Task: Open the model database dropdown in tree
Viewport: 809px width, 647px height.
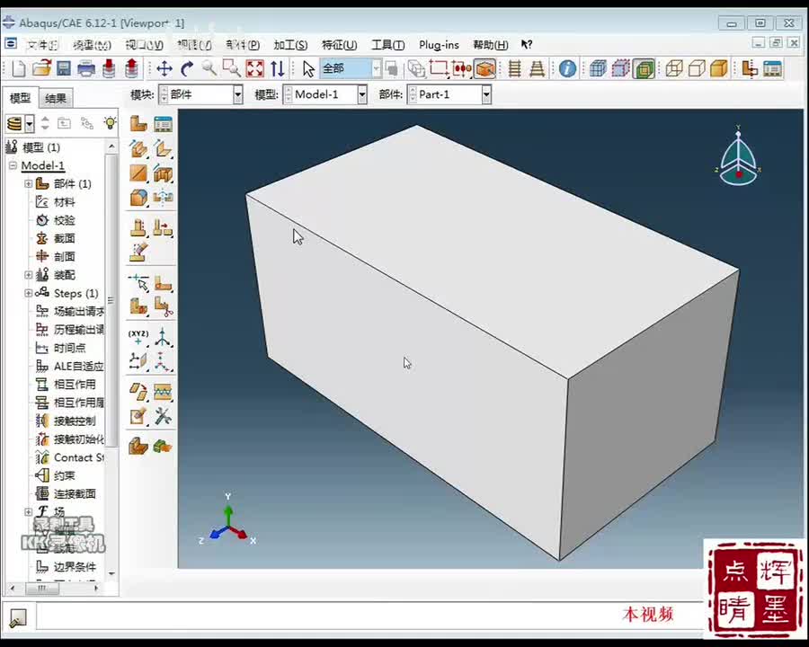Action: [x=30, y=124]
